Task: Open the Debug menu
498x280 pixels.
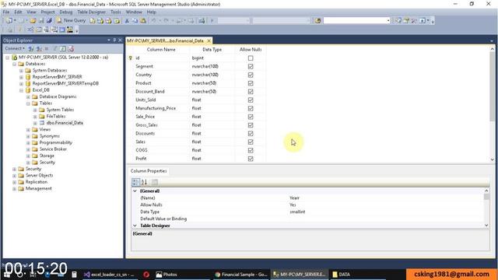Action: [65, 12]
